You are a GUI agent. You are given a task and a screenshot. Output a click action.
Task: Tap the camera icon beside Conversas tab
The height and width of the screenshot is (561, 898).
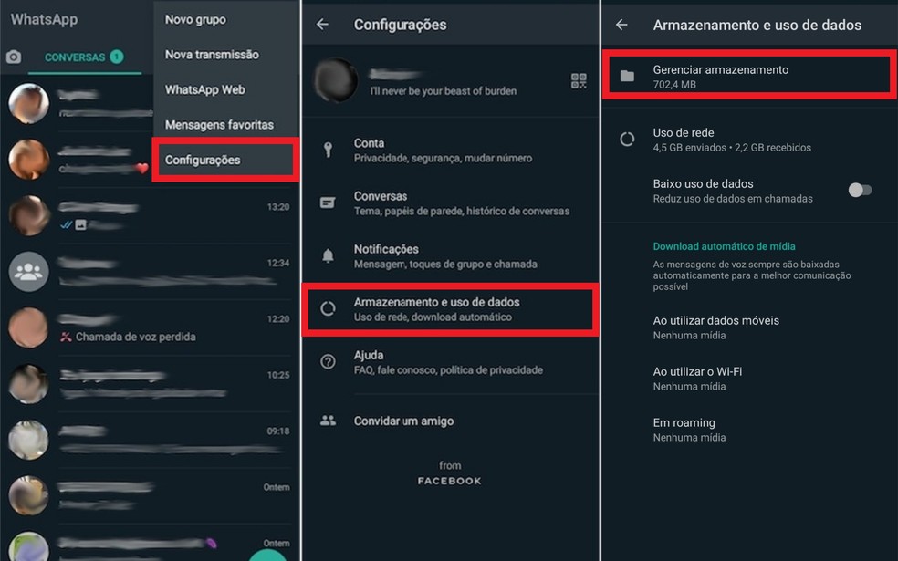[x=14, y=57]
